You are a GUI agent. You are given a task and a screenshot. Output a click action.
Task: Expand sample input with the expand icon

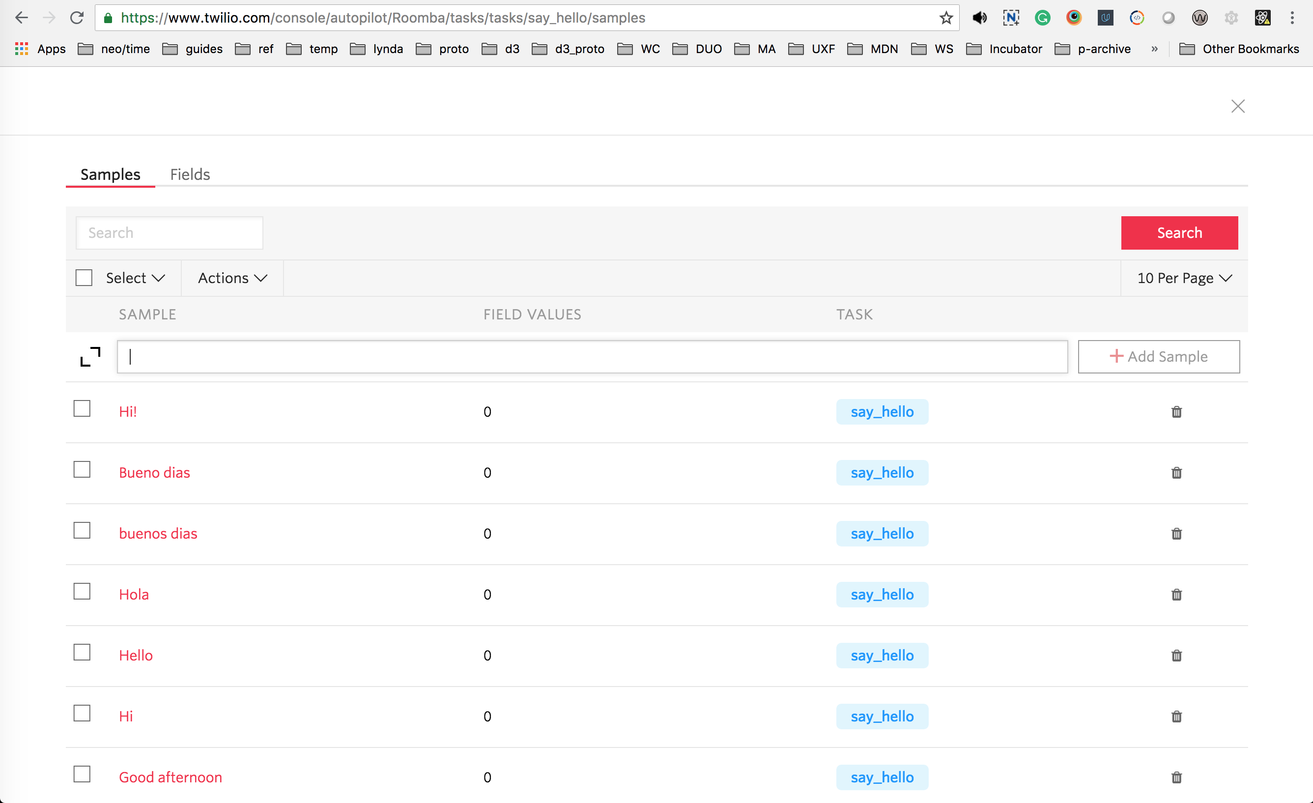tap(90, 356)
